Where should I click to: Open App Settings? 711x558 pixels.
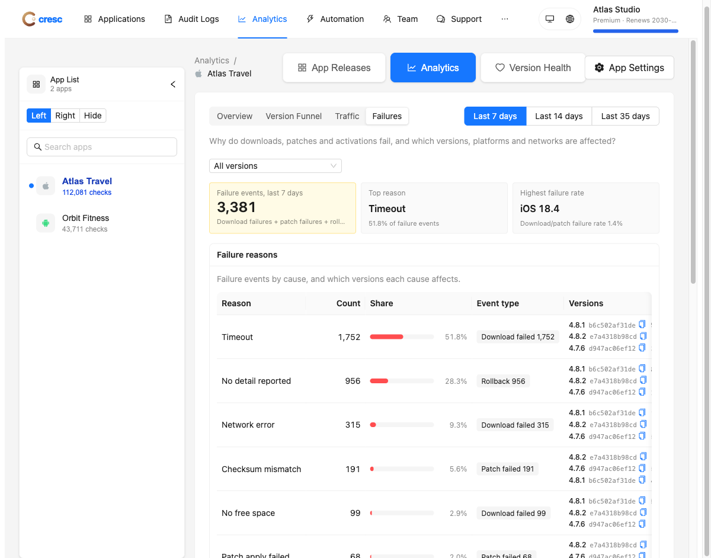[x=629, y=68]
